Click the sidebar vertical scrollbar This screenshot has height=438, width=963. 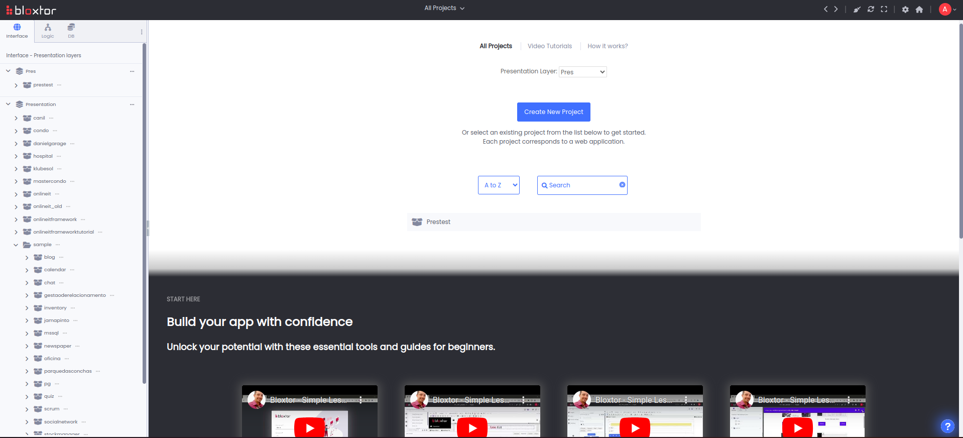pos(145,213)
